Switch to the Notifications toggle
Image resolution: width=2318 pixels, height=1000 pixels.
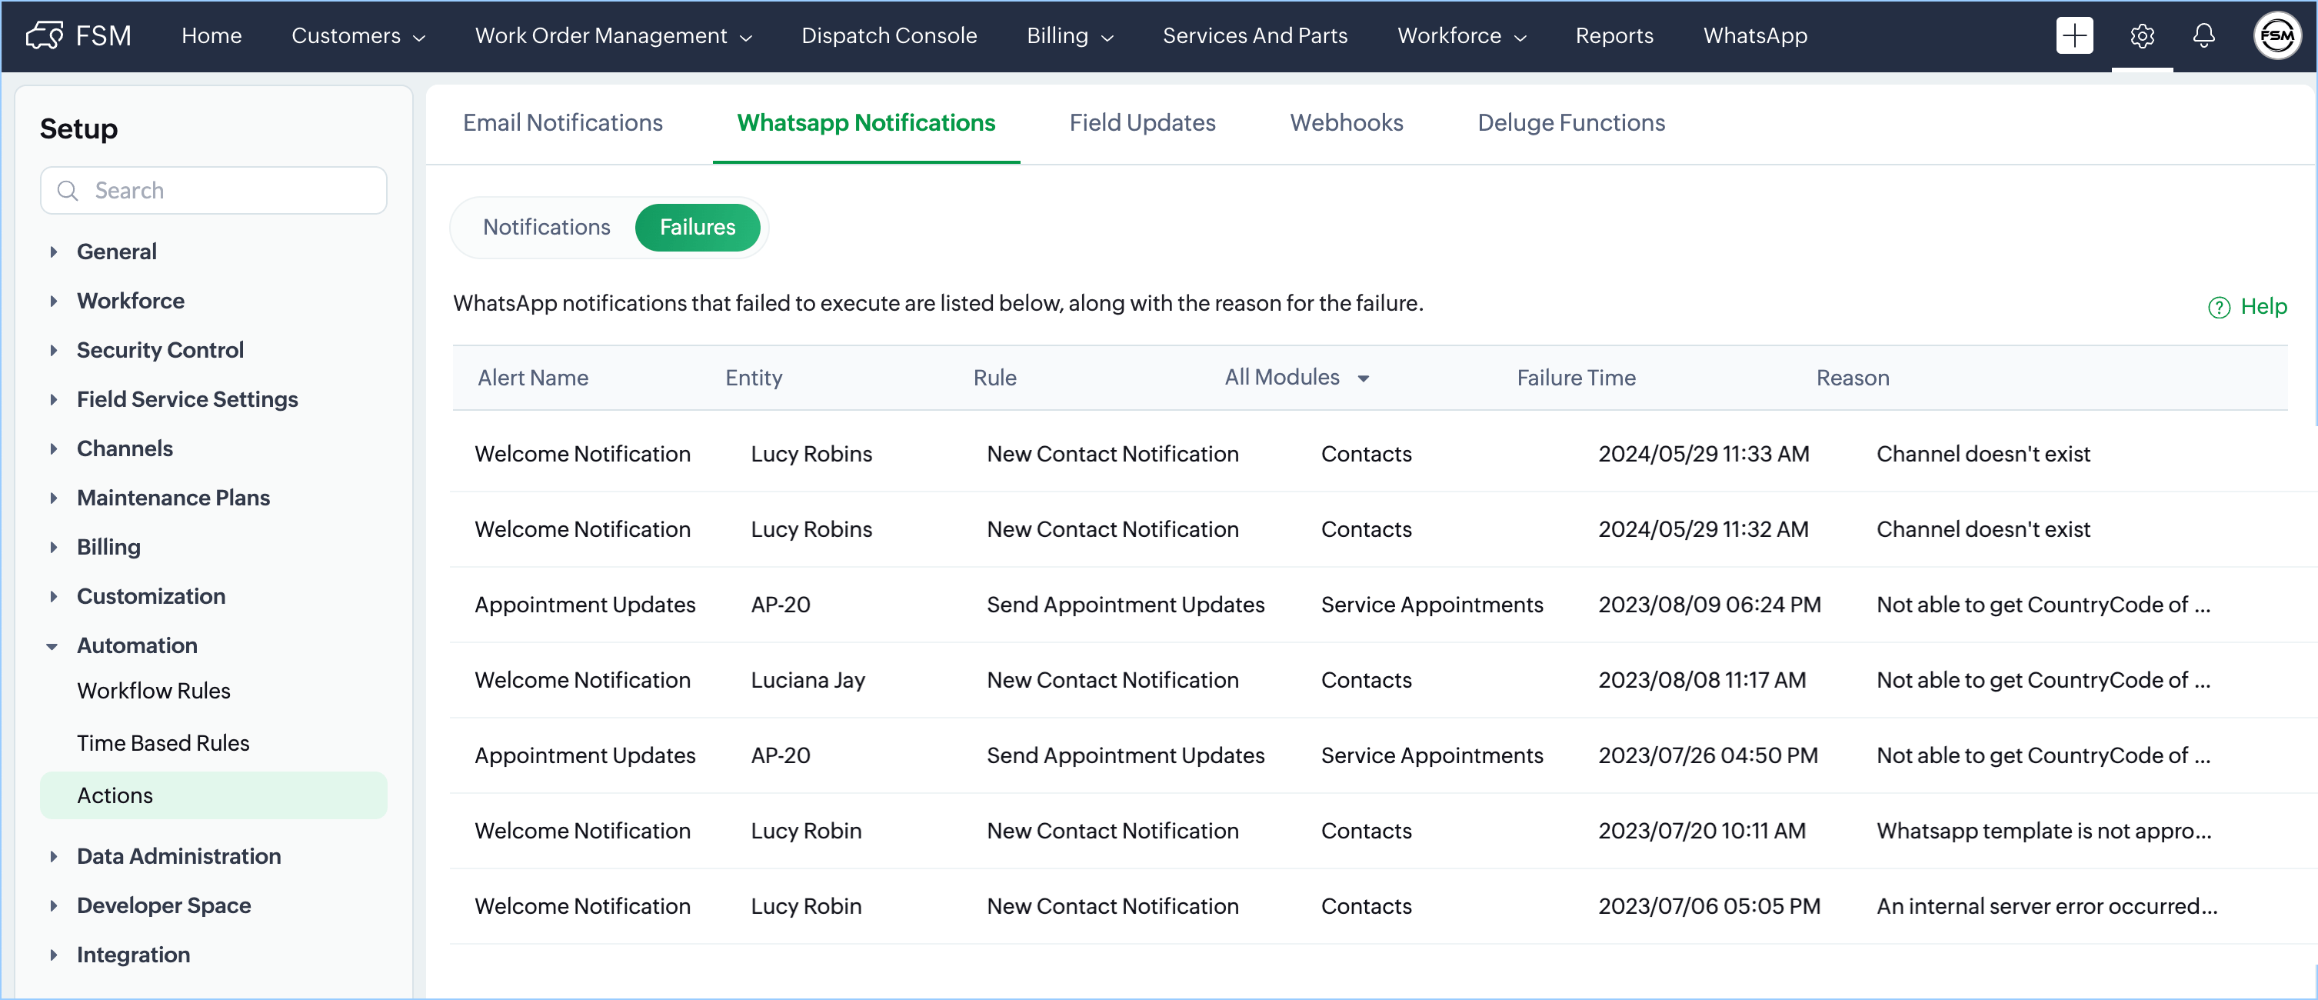click(x=546, y=228)
